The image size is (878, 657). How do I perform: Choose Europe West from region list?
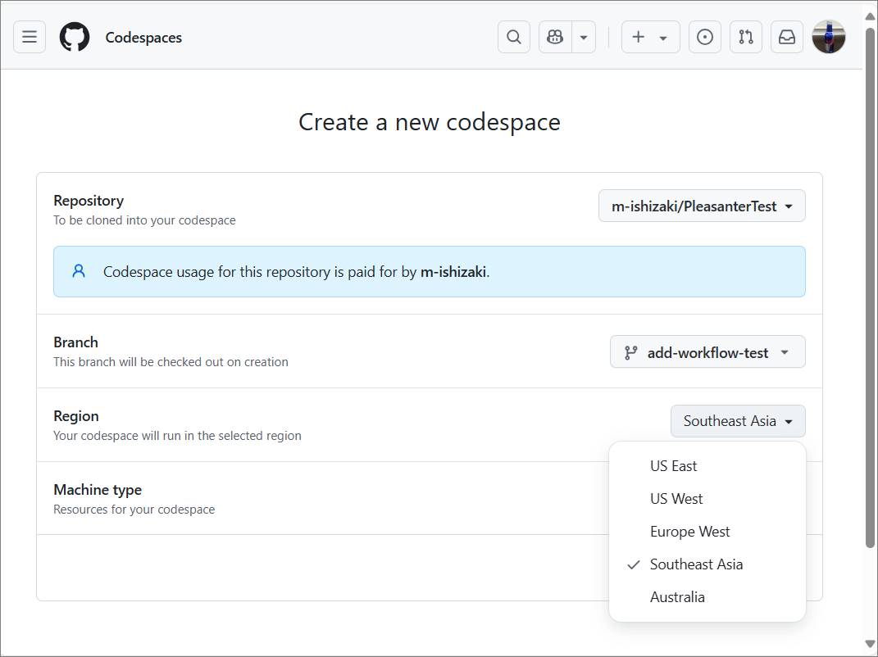tap(689, 531)
